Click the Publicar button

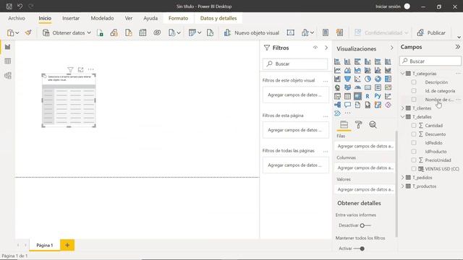(x=431, y=32)
